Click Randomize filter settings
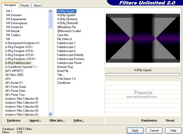 coord(149,120)
